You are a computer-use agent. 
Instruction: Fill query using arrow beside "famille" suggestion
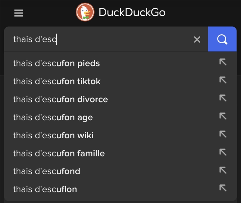(x=223, y=152)
